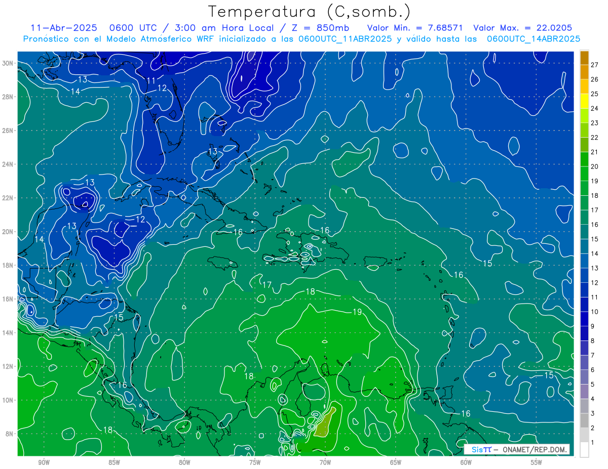Click the '24N' latitude axis label
Viewport: 608px width, 469px height.
9,164
